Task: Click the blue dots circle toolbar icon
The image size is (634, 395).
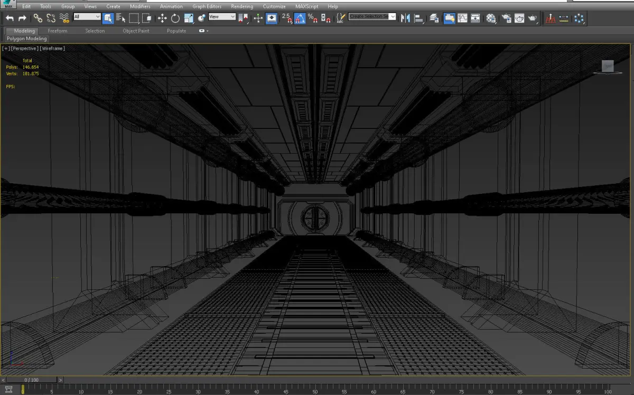Action: click(579, 18)
